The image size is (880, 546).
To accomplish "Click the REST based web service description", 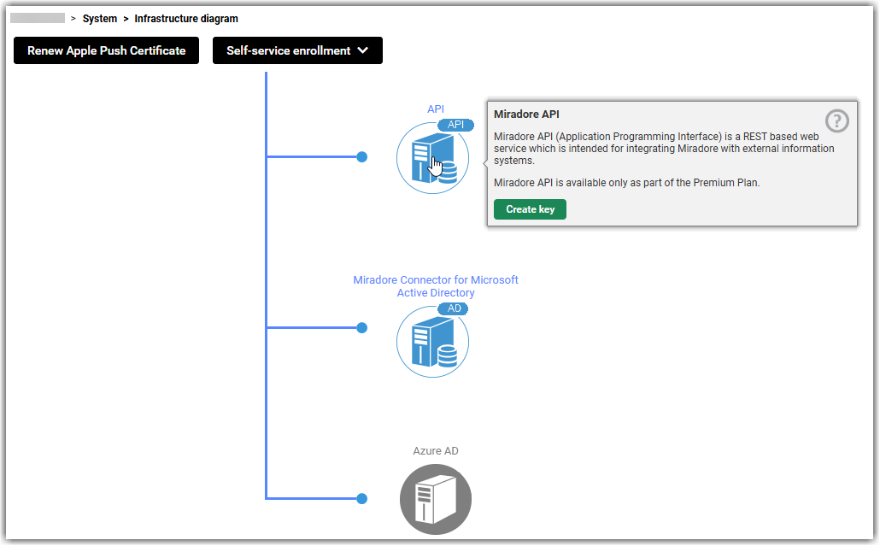I will click(x=664, y=148).
